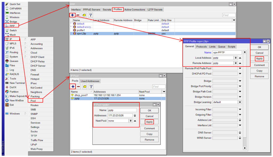This screenshot has width=273, height=157.
Task: Open column chooser dropdown in PPP list
Action: tap(234, 20)
